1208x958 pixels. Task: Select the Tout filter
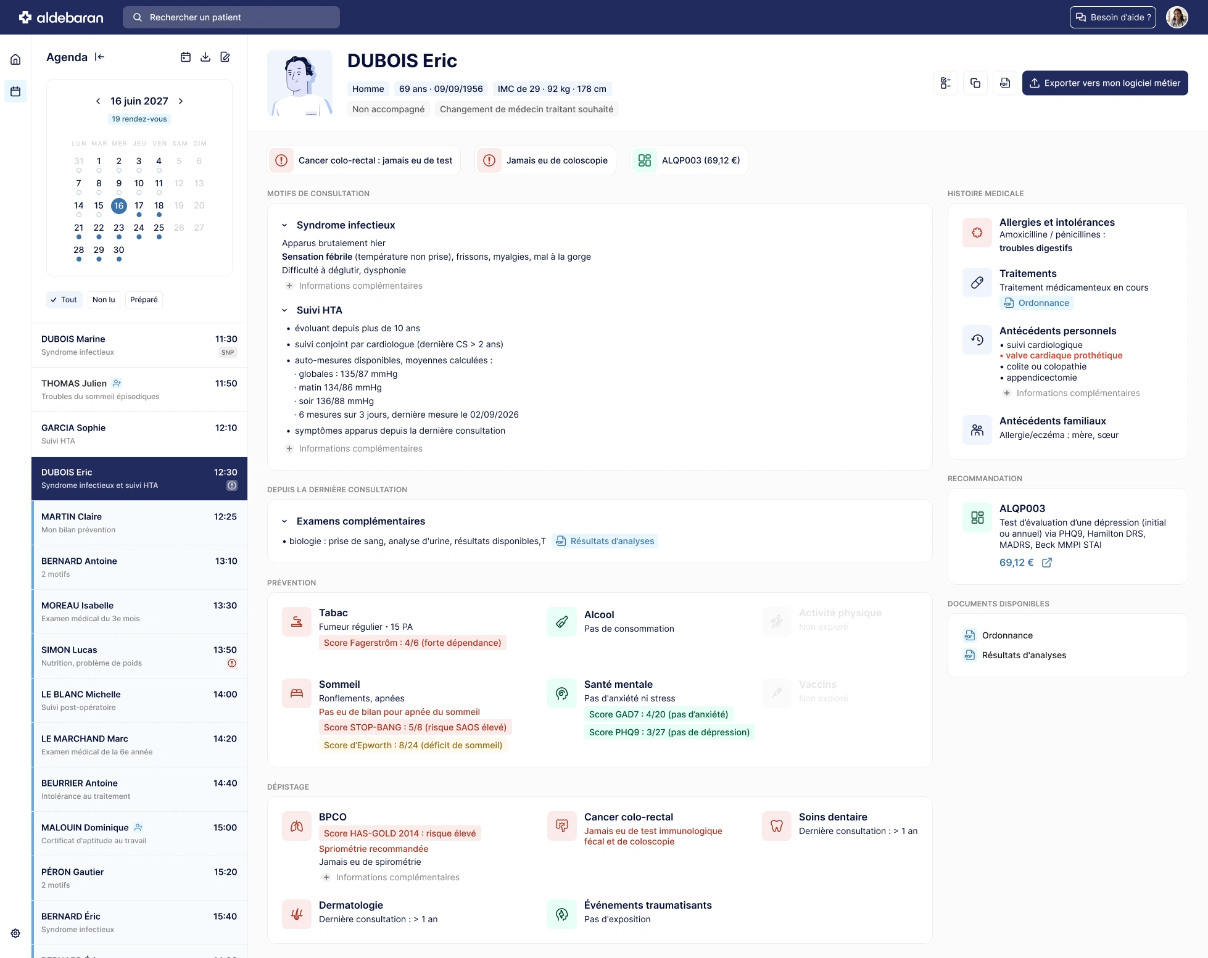(x=64, y=300)
